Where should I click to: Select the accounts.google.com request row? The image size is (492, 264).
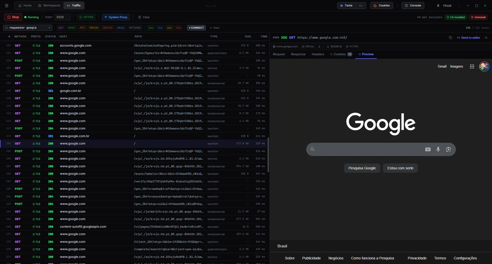coord(133,46)
